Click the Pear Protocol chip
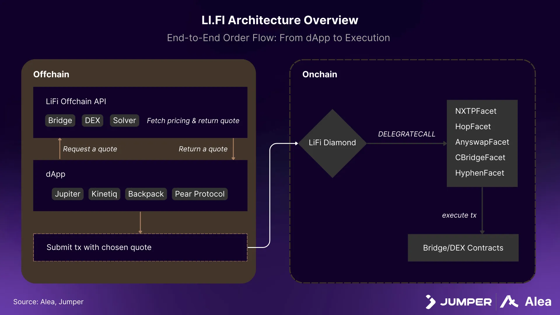The image size is (560, 315). pos(200,194)
